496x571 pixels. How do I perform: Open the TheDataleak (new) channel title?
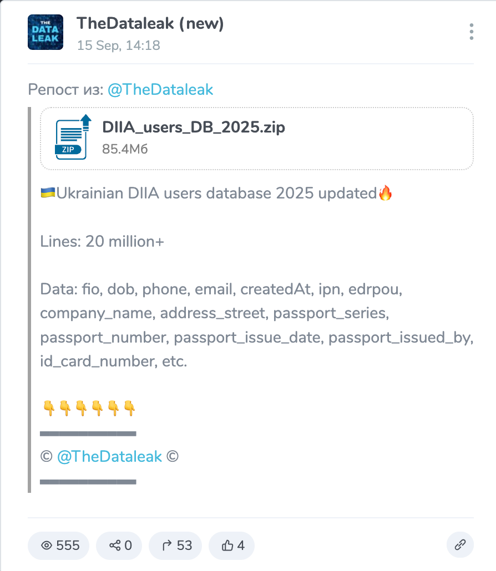(x=150, y=24)
